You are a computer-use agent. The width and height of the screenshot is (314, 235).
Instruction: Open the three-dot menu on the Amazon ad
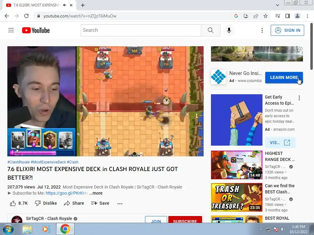coord(299,98)
